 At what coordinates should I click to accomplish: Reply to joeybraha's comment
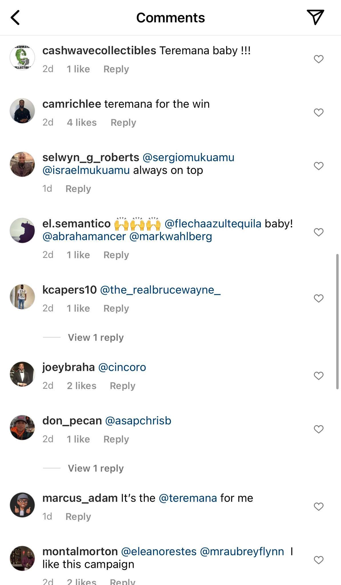[x=122, y=386]
